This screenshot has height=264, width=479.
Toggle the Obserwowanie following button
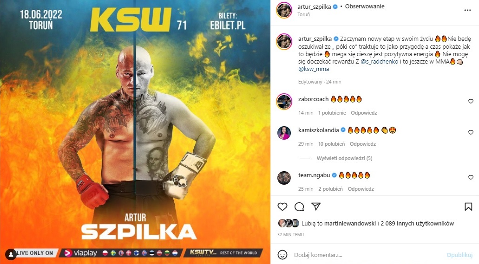coord(364,6)
